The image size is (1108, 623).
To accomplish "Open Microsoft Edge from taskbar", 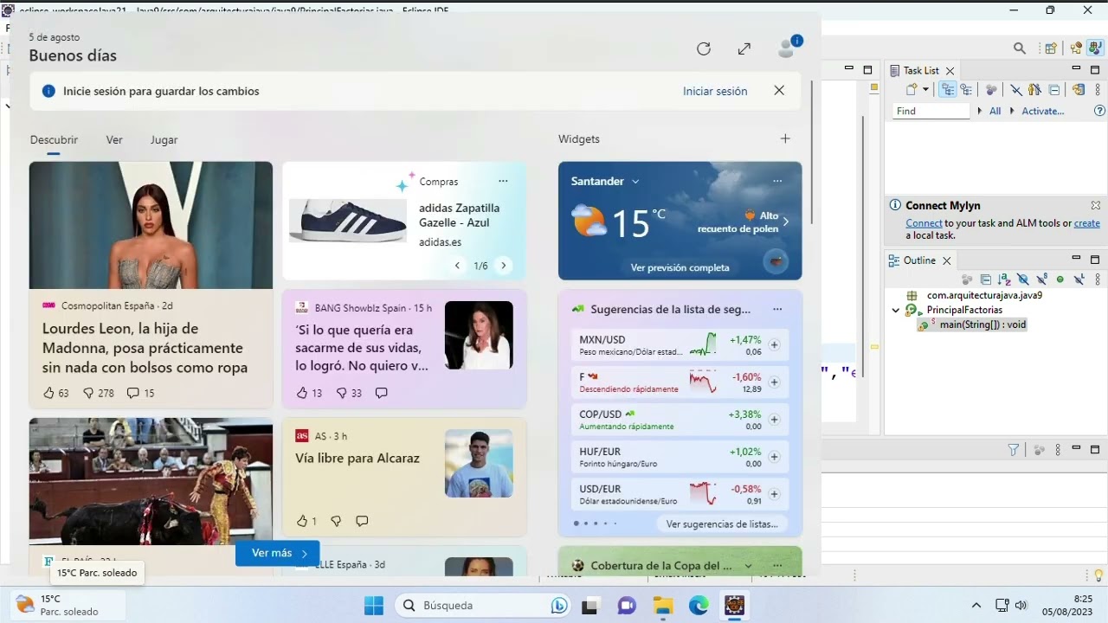I will [699, 606].
